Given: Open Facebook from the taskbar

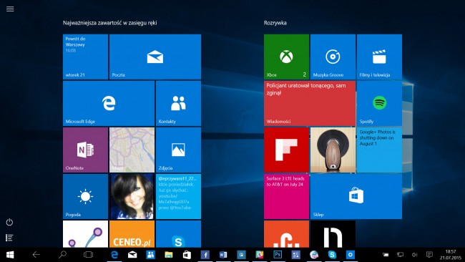Looking at the screenshot, I should [205, 255].
